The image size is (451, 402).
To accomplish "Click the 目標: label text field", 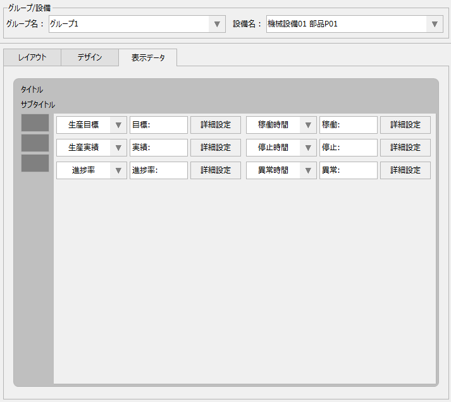I will (x=159, y=125).
